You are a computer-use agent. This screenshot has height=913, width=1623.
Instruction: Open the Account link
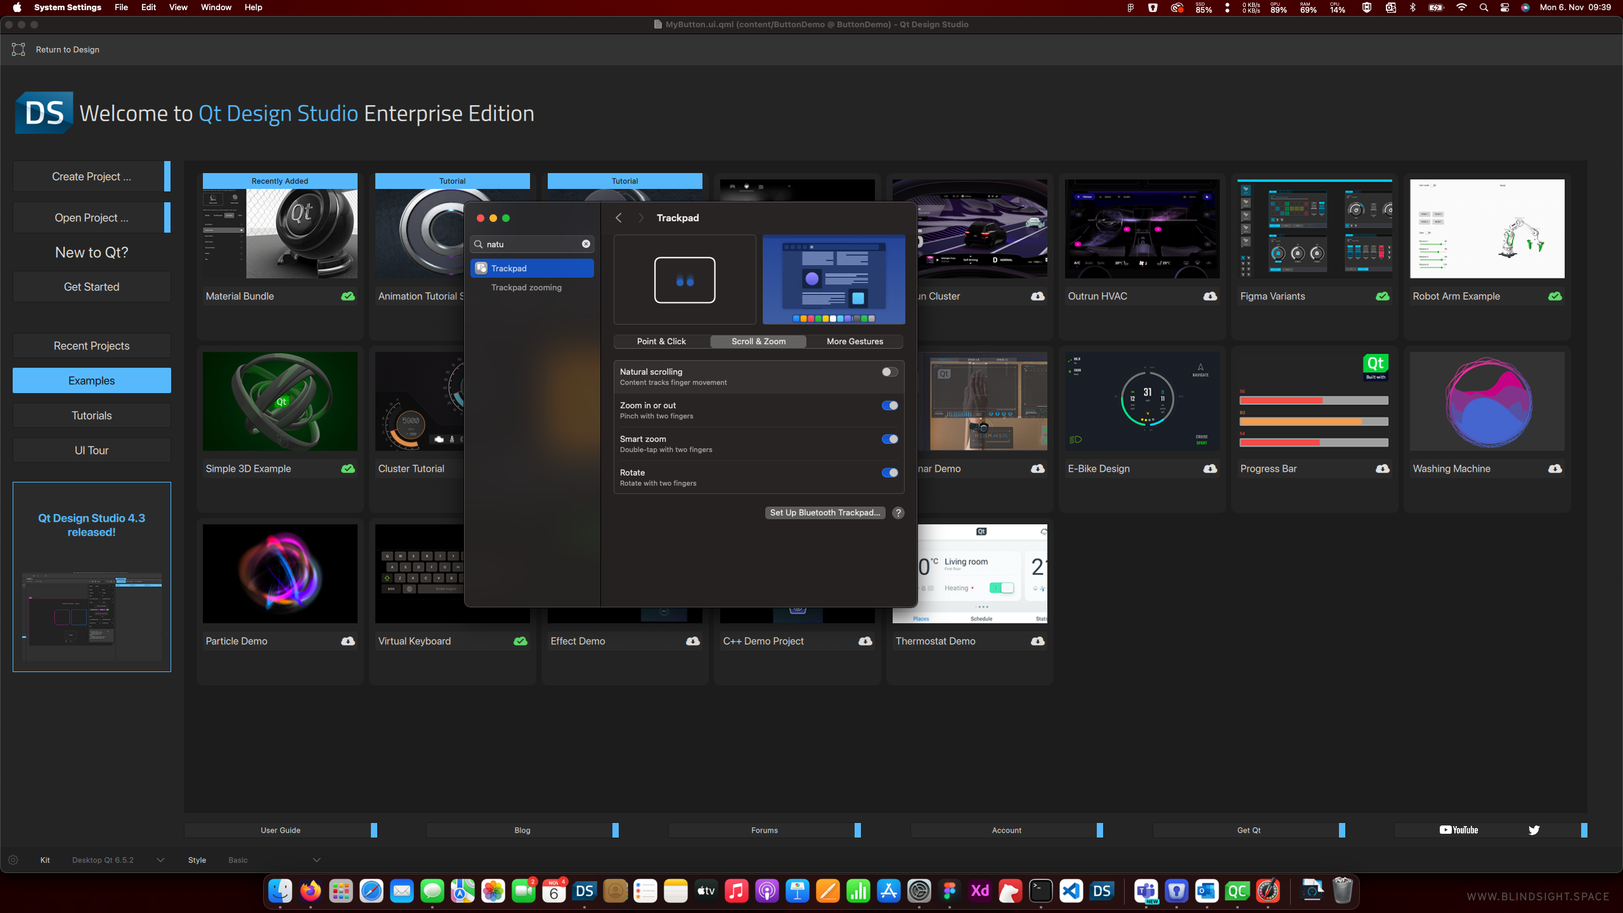point(1007,830)
